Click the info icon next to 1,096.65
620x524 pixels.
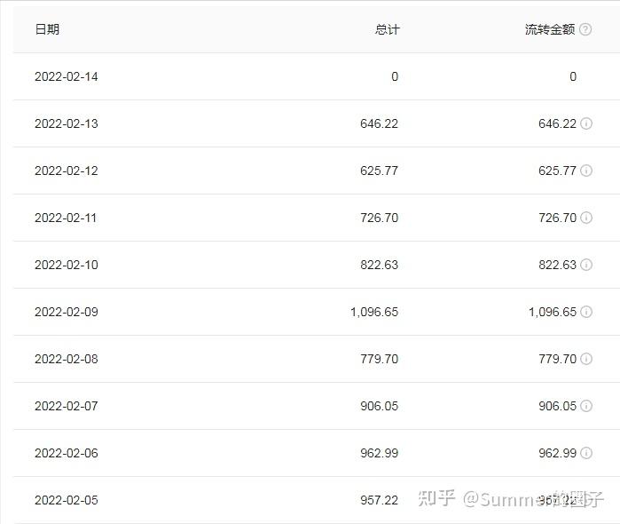click(586, 312)
